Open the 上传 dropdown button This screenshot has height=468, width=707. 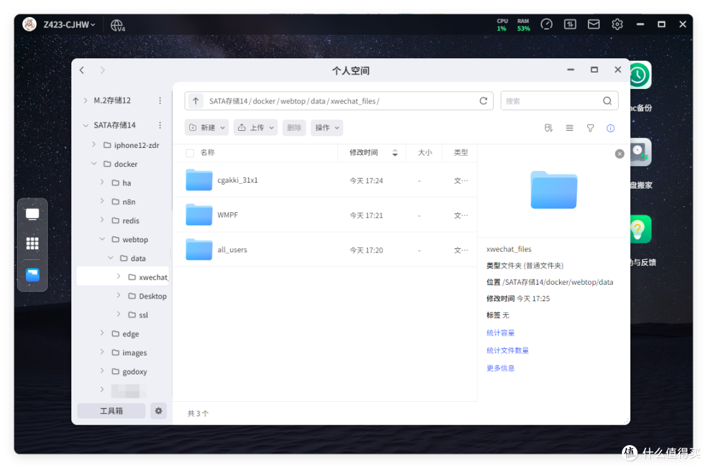[x=256, y=128]
